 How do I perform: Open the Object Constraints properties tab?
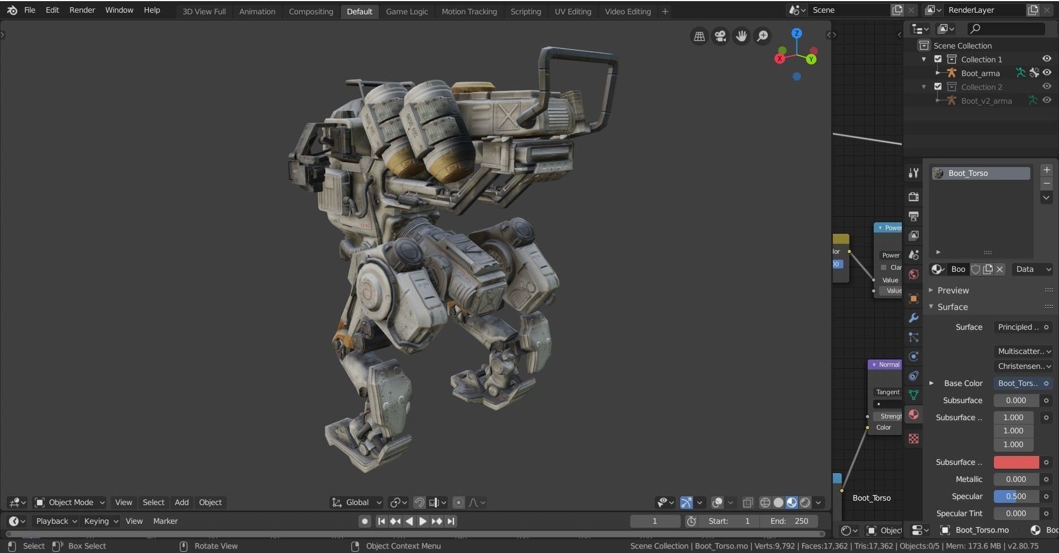pyautogui.click(x=913, y=375)
